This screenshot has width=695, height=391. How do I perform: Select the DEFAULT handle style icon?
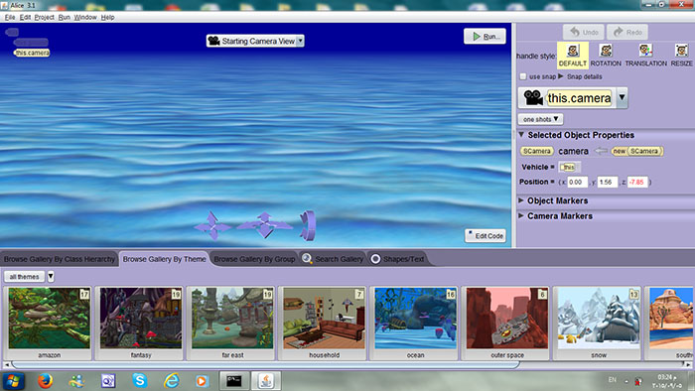573,51
